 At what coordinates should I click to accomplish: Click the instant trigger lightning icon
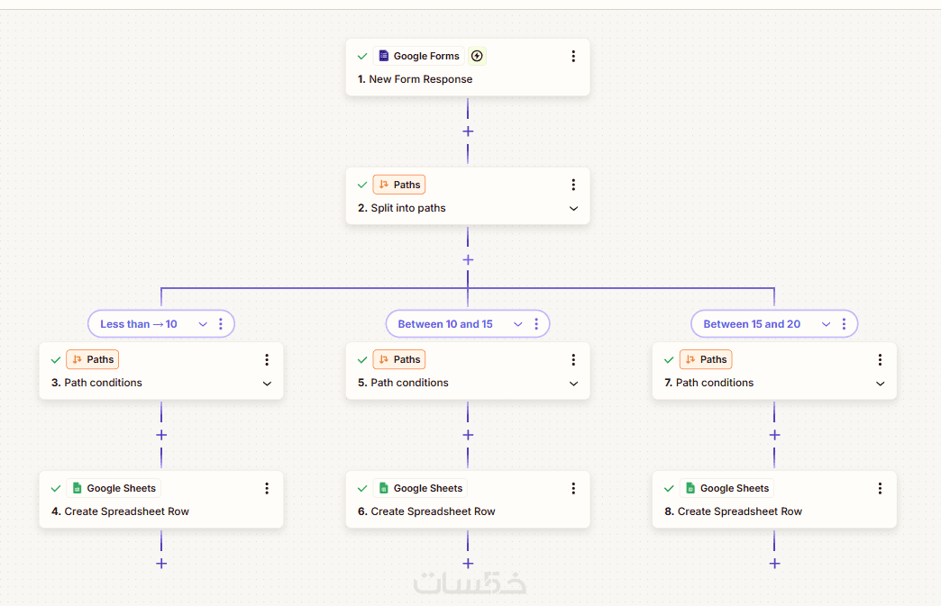(477, 56)
